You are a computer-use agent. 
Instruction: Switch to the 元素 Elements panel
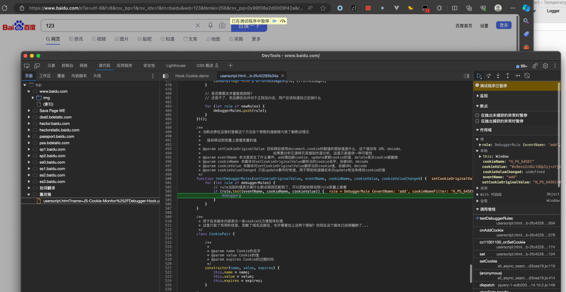pos(51,66)
